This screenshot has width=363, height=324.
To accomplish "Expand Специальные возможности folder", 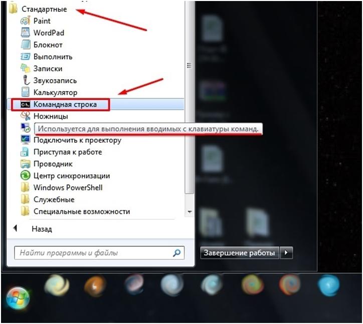I will pyautogui.click(x=81, y=212).
